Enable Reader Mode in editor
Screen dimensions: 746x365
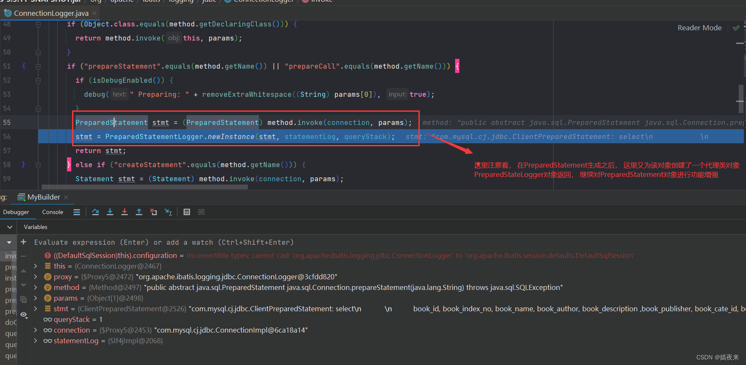pyautogui.click(x=700, y=28)
